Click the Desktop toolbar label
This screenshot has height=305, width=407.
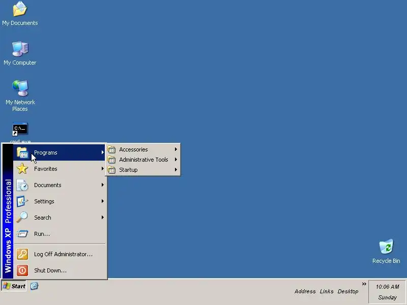click(x=348, y=291)
